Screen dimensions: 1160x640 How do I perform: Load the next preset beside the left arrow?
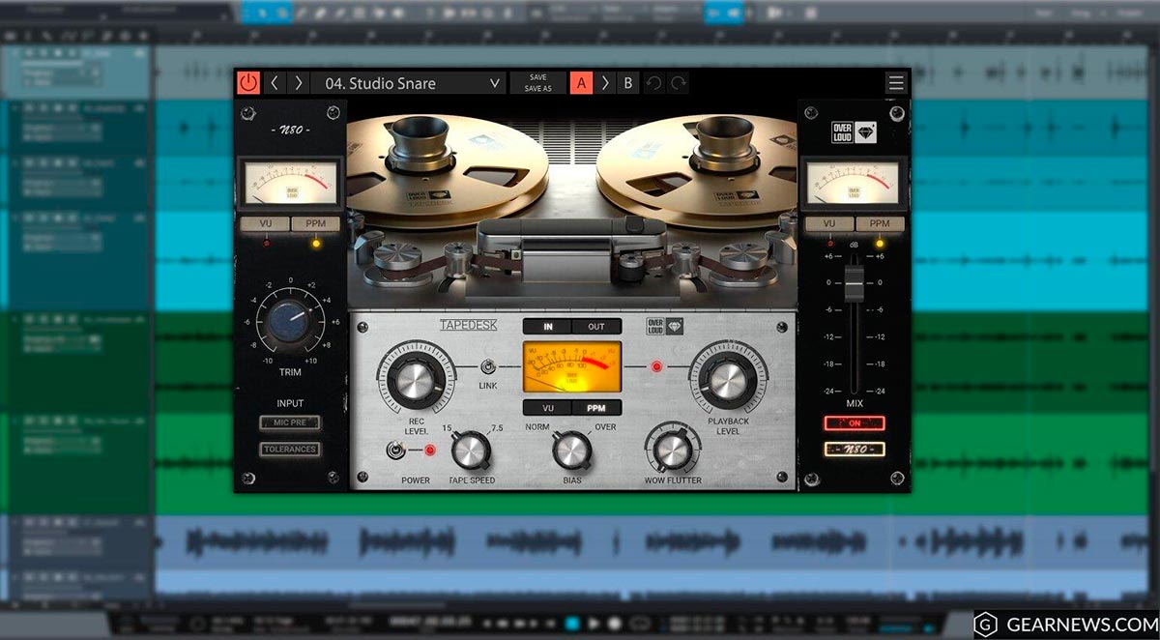tap(299, 83)
